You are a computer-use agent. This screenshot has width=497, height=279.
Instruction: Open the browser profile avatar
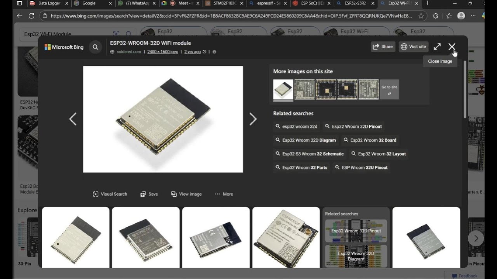click(461, 16)
